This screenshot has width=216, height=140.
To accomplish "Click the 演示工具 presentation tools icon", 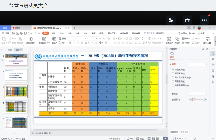I will pyautogui.click(x=208, y=39).
